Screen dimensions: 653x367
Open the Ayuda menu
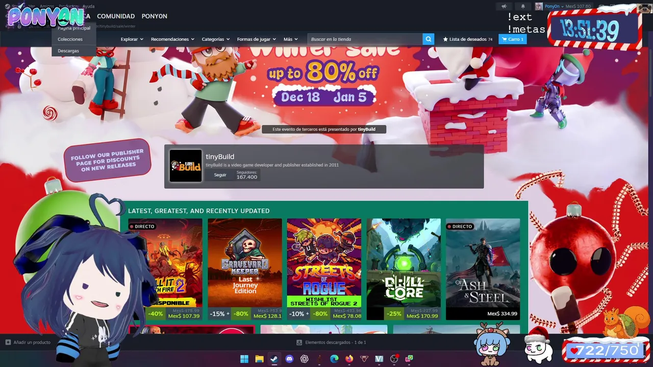coord(88,6)
